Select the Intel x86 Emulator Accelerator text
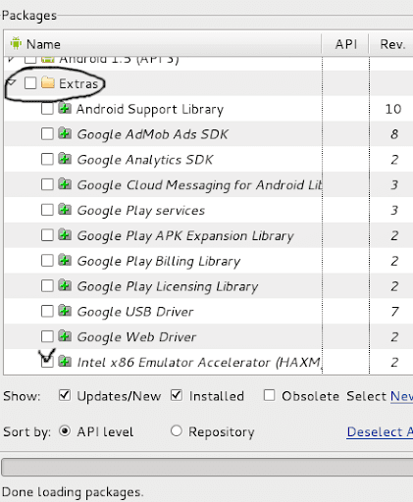Viewport: 413px width, 502px height. click(200, 363)
